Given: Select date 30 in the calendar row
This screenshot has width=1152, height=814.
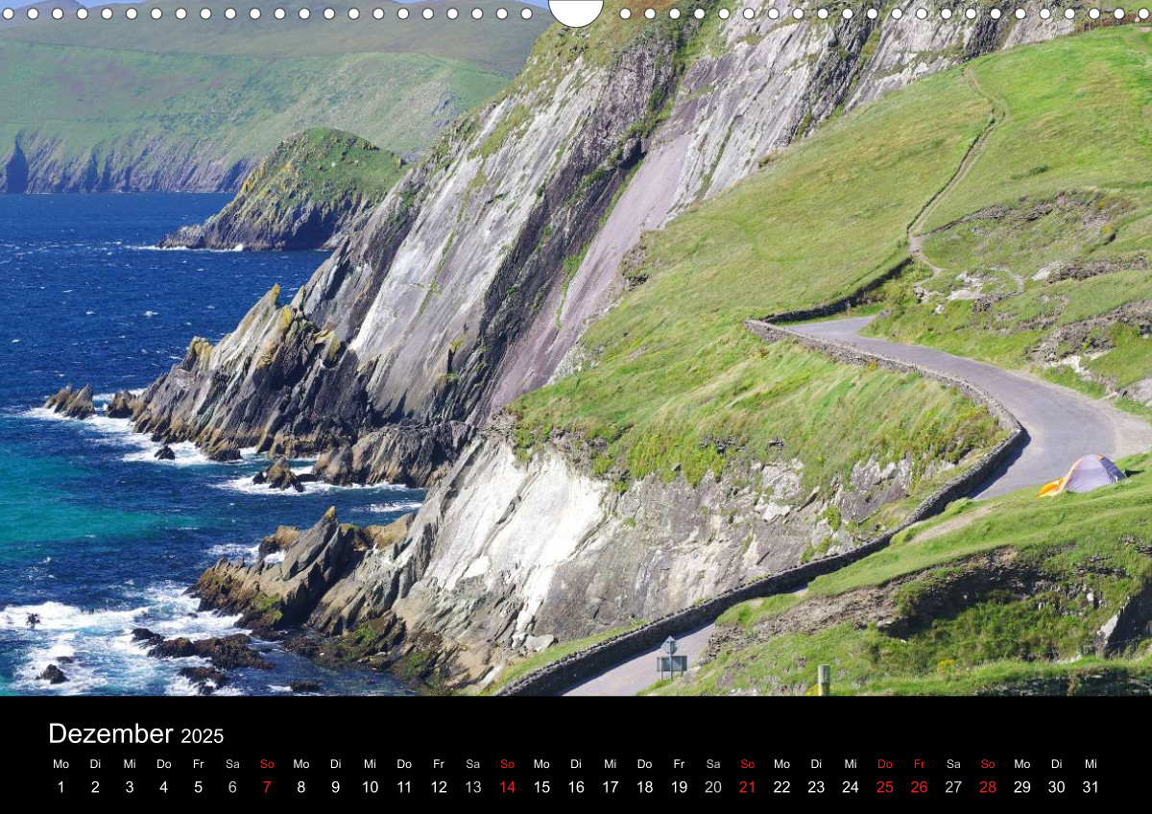Looking at the screenshot, I should tap(1056, 787).
